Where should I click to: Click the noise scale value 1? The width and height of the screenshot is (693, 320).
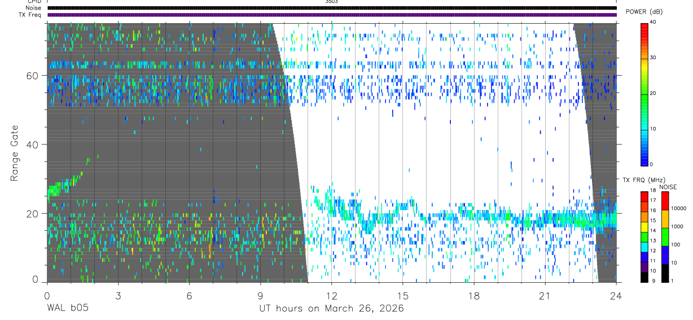pos(673,281)
